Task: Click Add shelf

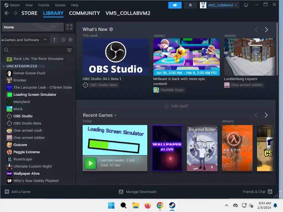Action: 176,106
